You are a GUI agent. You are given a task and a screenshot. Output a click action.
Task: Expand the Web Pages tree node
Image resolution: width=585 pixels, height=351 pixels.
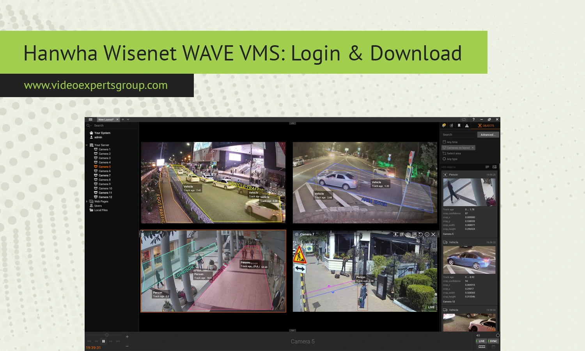87,202
